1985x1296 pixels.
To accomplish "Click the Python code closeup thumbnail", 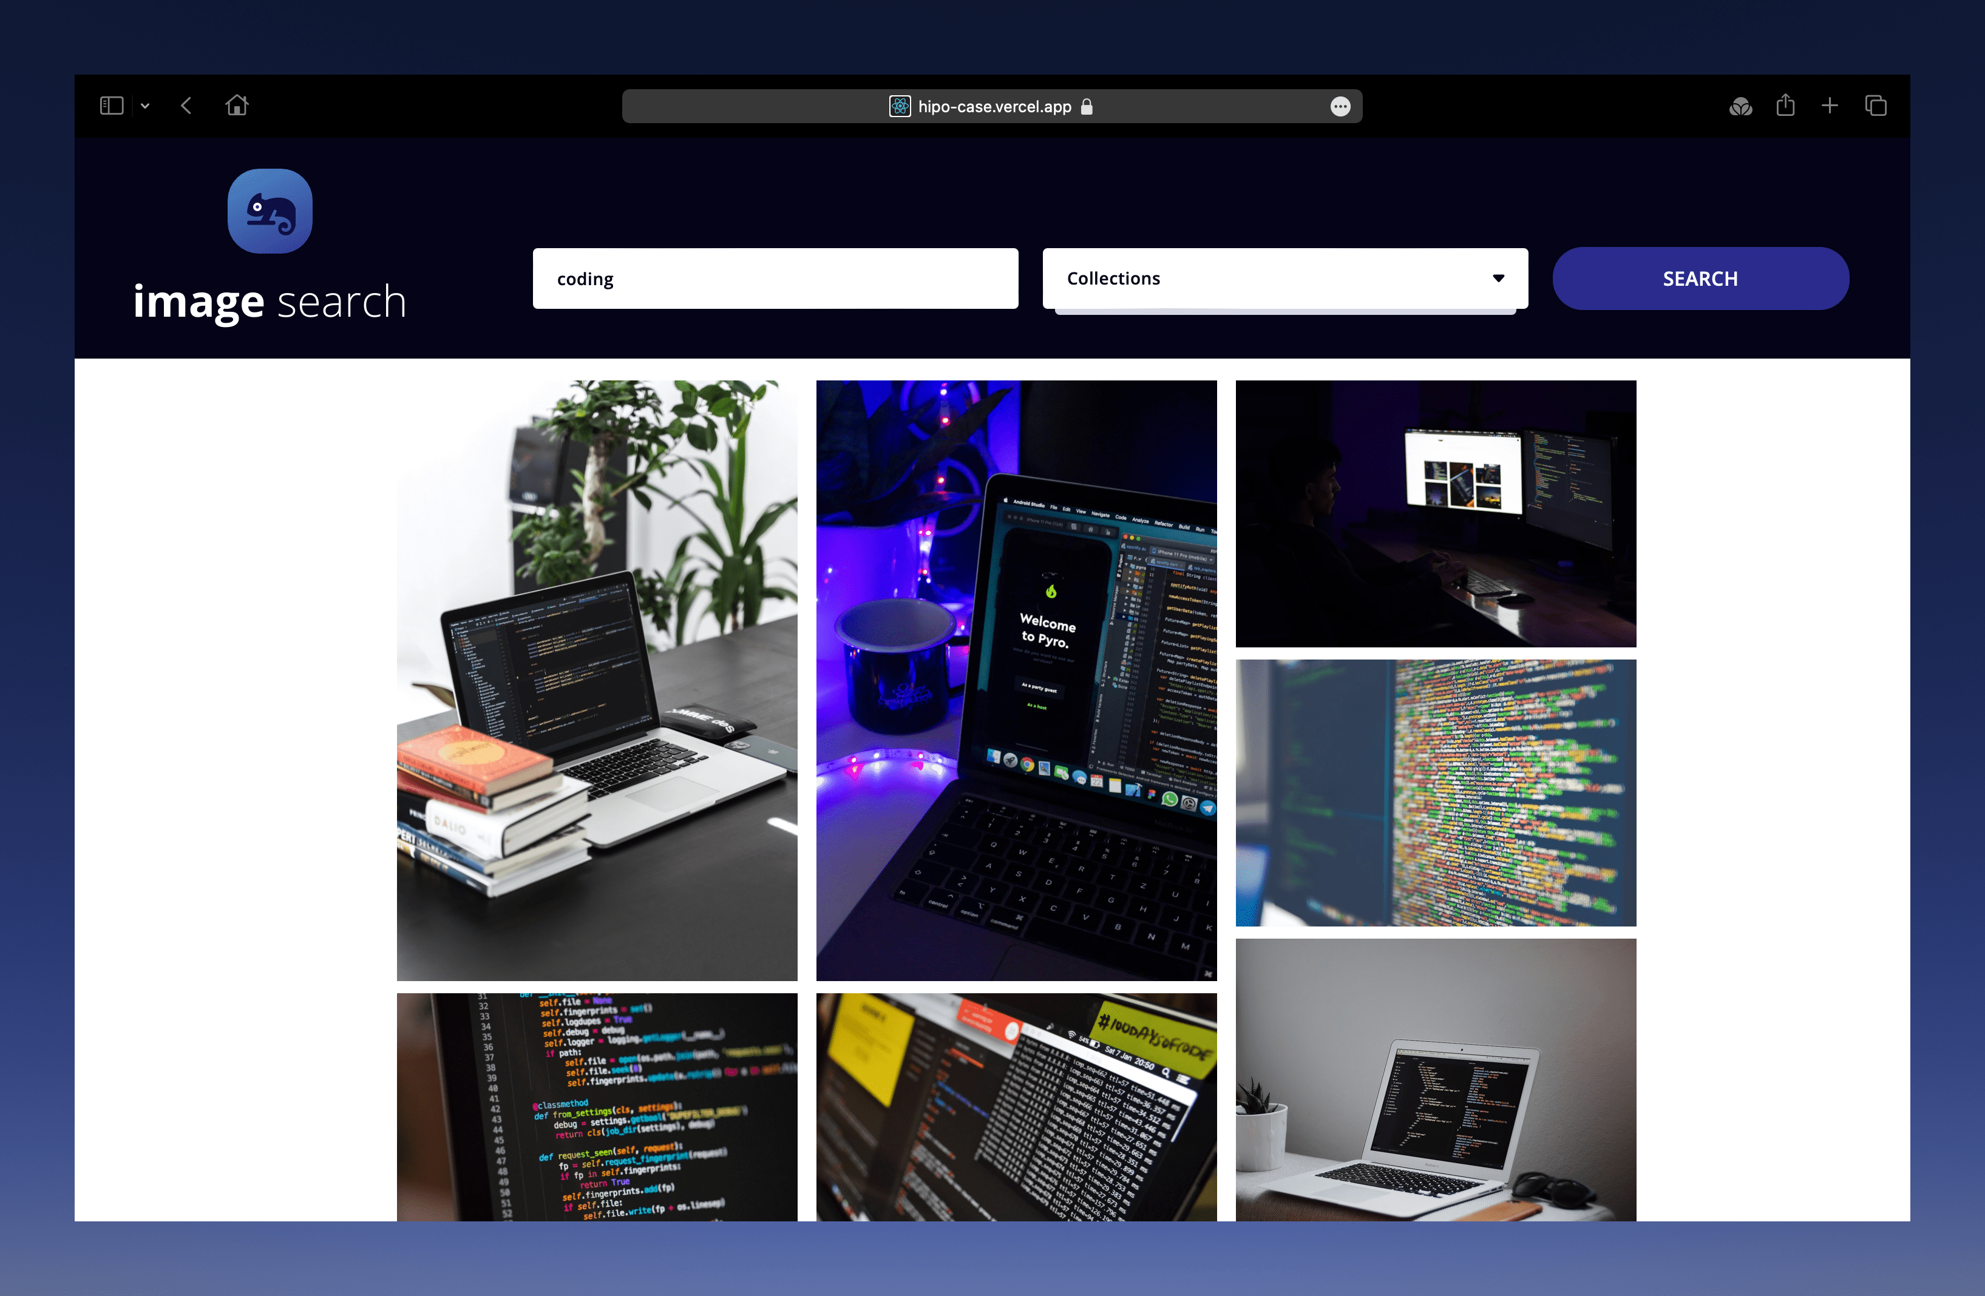I will (x=597, y=1102).
